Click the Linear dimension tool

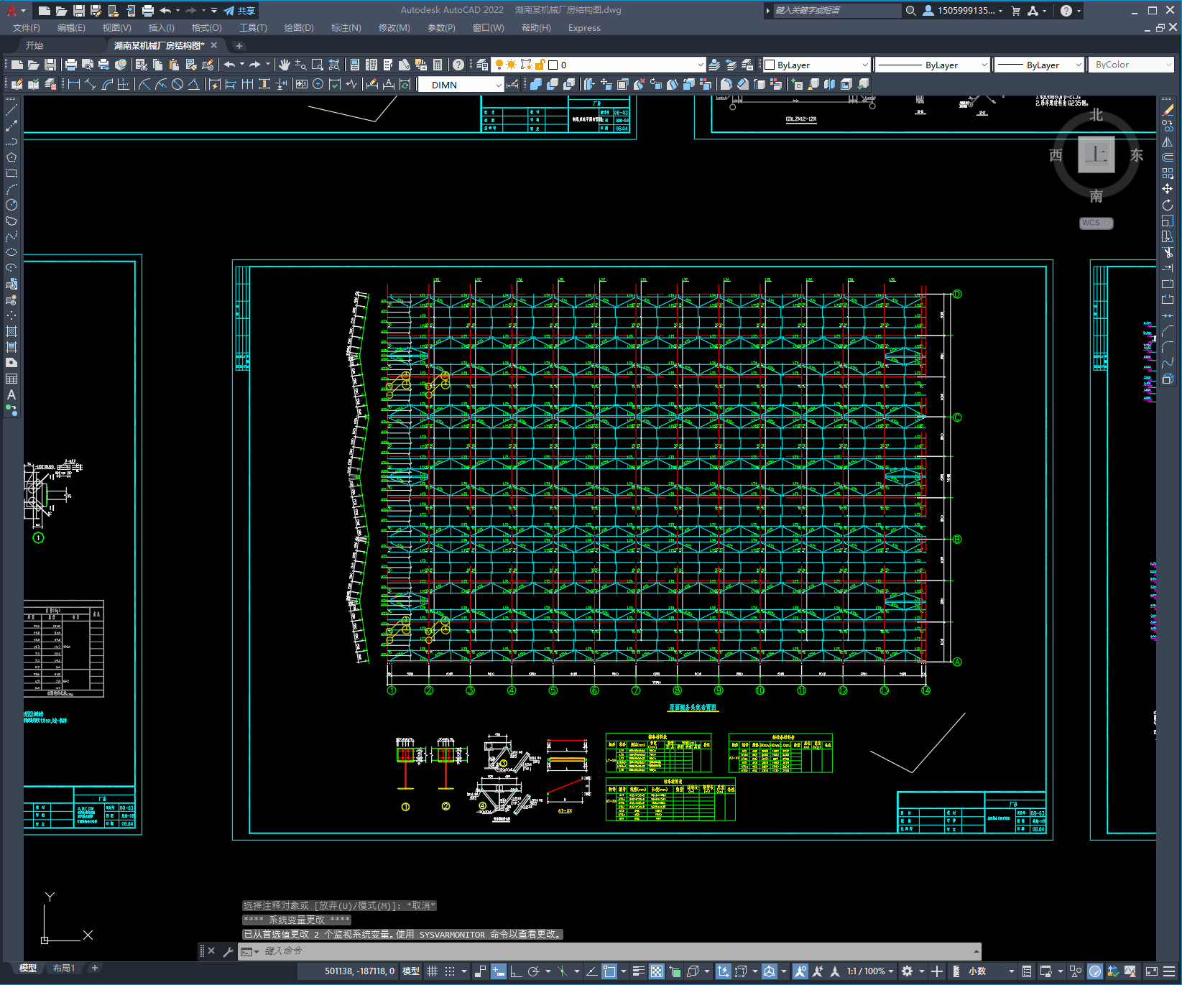point(73,85)
